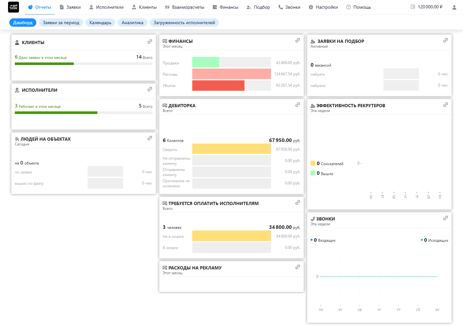Select the Загруженность исполнителей tab
The height and width of the screenshot is (328, 463).
pos(184,23)
